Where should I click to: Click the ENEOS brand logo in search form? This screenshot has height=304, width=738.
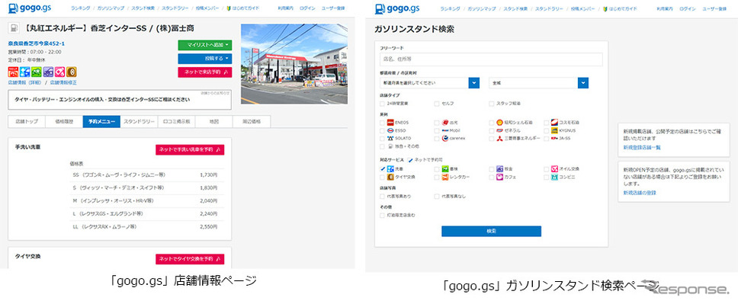[x=390, y=123]
